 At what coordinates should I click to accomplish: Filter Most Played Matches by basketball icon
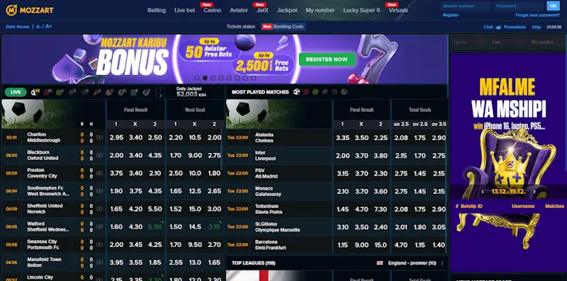306,92
